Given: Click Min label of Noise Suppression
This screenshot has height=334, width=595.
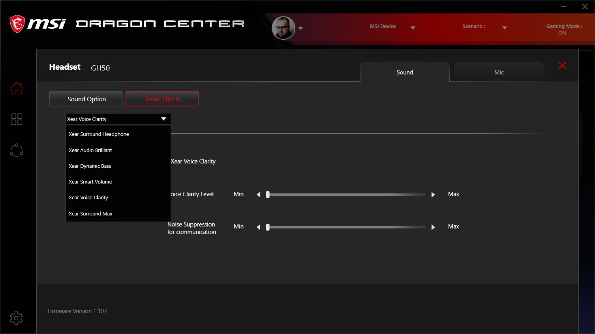Looking at the screenshot, I should [x=238, y=226].
